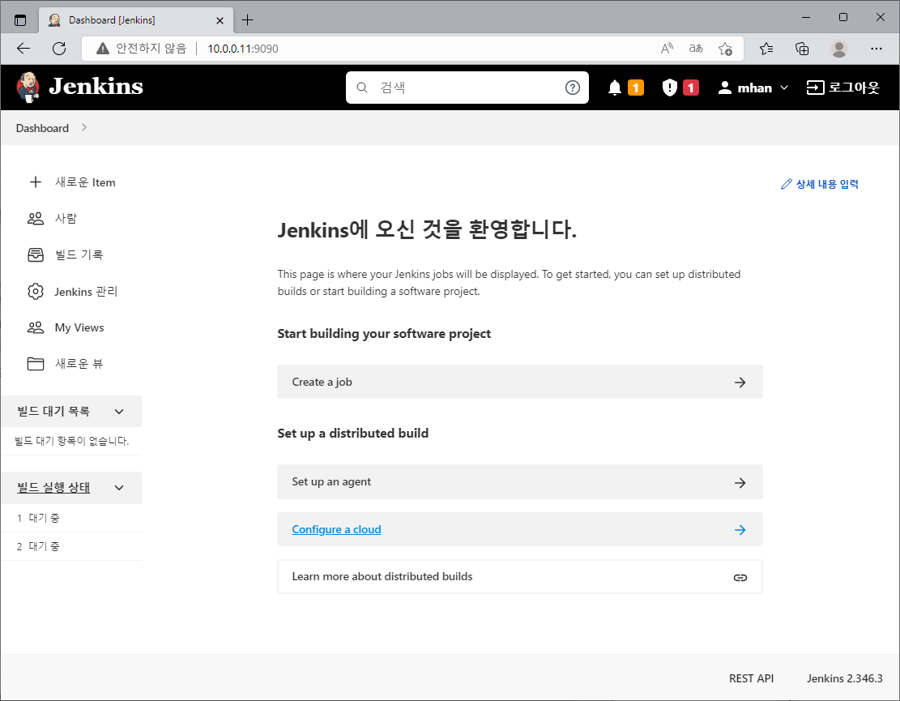Click the arrow on Set up an agent
This screenshot has height=701, width=900.
pyautogui.click(x=740, y=483)
